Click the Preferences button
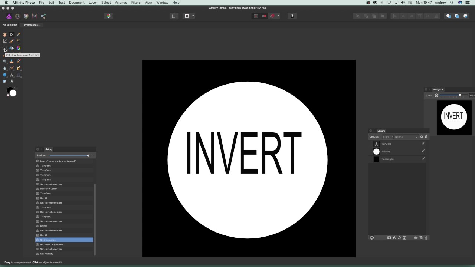The image size is (475, 267). coord(32,25)
